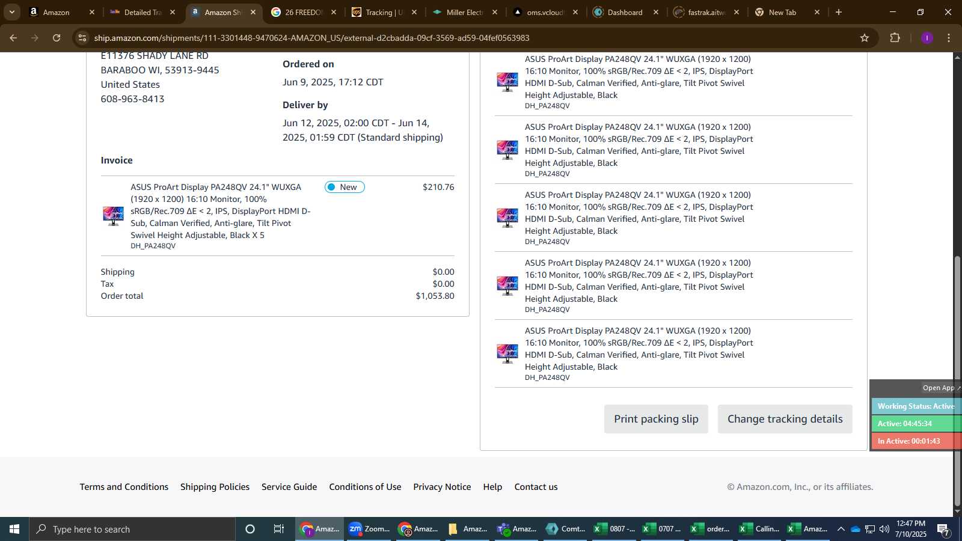Open Task View on the taskbar
Viewport: 962px width, 541px height.
tap(279, 529)
